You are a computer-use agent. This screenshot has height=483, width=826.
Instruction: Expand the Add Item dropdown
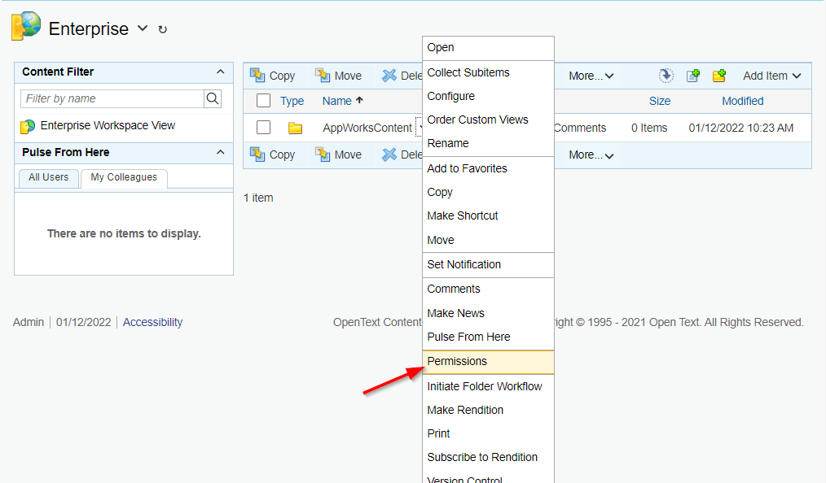[x=771, y=76]
